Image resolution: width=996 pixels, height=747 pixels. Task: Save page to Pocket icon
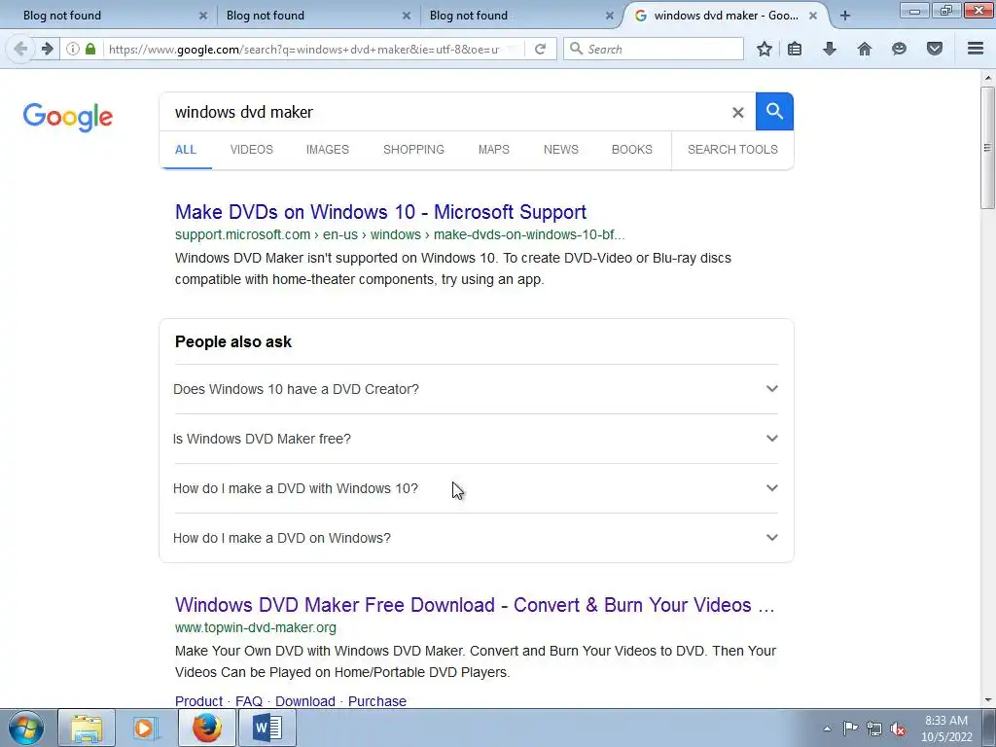coord(935,49)
